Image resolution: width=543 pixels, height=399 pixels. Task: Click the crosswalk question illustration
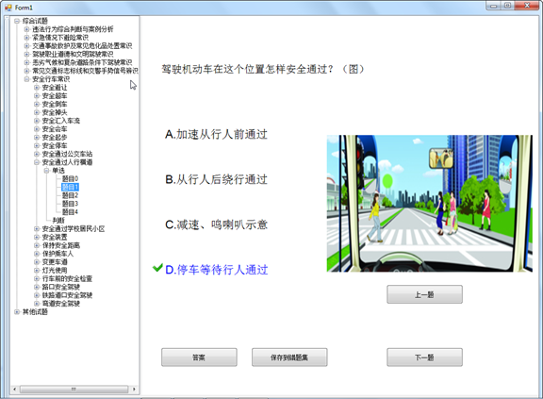click(430, 204)
